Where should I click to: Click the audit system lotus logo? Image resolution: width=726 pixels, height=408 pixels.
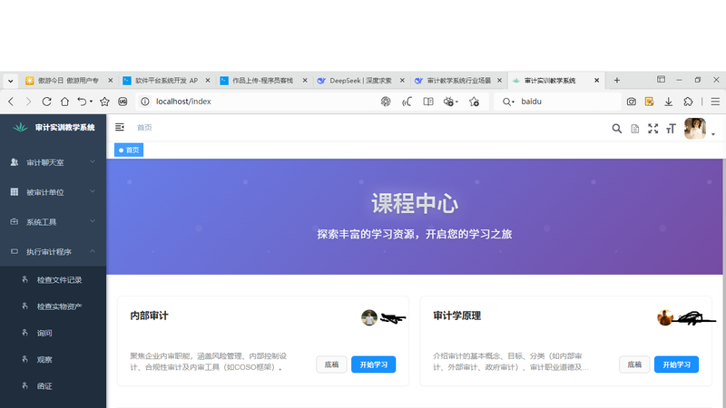(x=20, y=127)
